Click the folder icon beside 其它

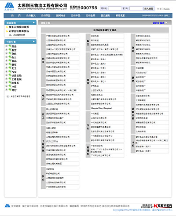(x=10, y=90)
